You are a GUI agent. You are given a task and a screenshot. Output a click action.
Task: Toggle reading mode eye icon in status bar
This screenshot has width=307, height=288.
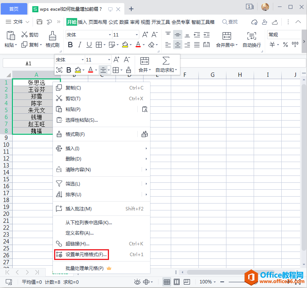[x=137, y=282]
